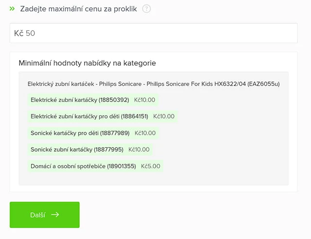
Task: Click Sonické kartáčky pro děti (18877989) tag
Action: (80, 133)
